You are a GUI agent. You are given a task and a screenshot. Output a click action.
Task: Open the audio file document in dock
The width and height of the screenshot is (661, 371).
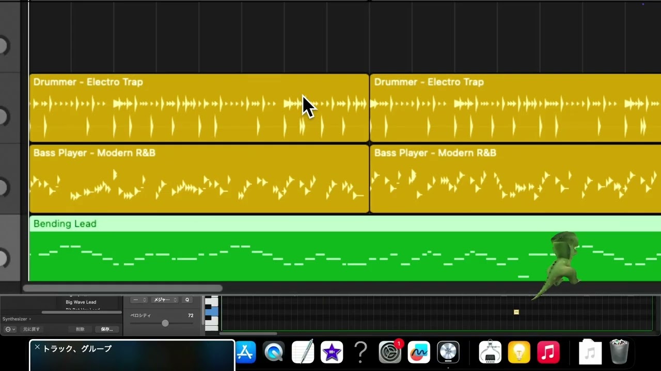(590, 352)
